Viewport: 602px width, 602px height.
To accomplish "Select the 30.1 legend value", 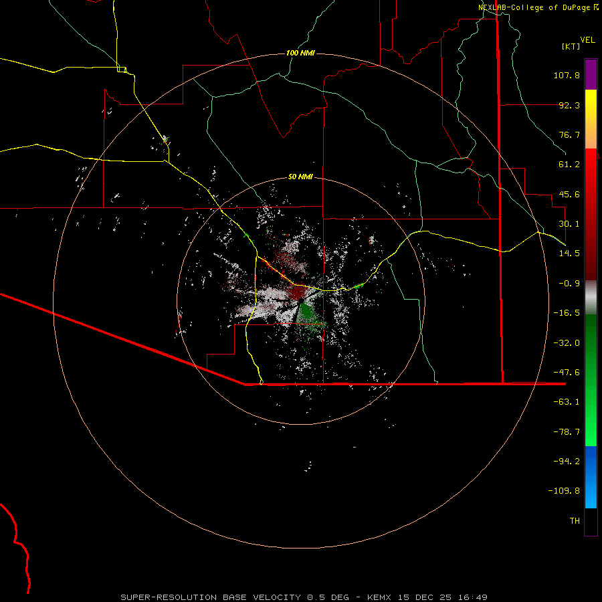I will [x=569, y=224].
